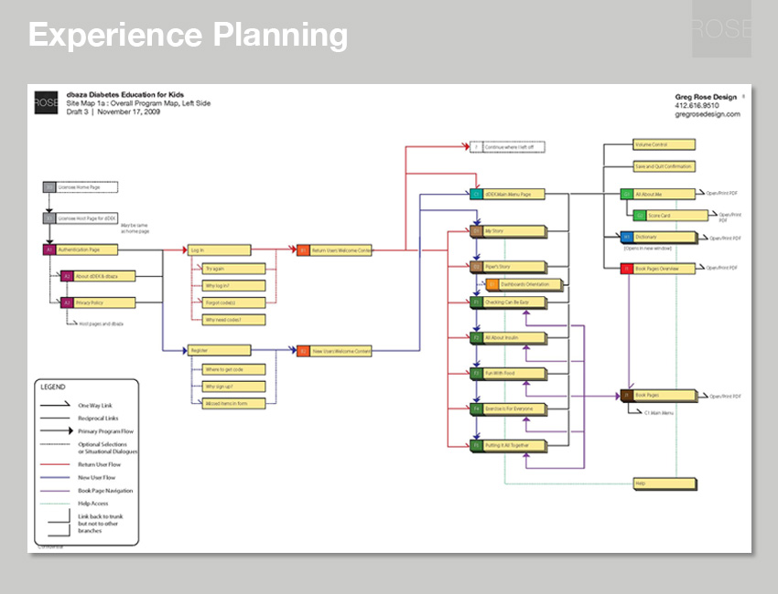The height and width of the screenshot is (594, 778).
Task: Select the teal C1 code square
Action: coord(476,195)
